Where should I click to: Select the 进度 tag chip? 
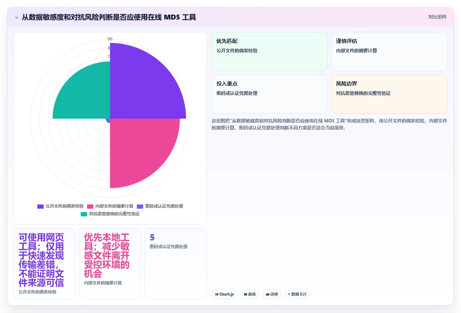click(x=272, y=294)
